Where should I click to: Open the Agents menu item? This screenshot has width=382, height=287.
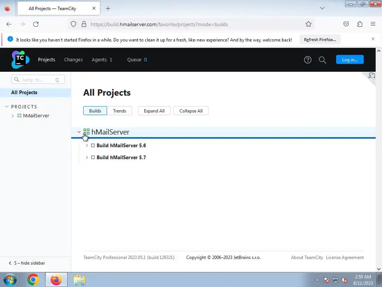102,59
